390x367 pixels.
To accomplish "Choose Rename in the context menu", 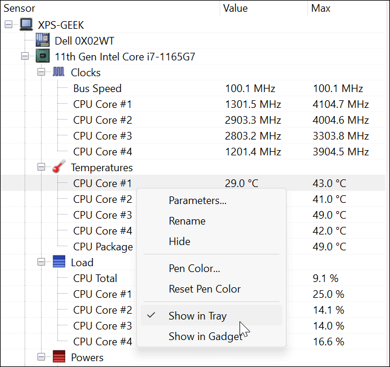I will (187, 221).
